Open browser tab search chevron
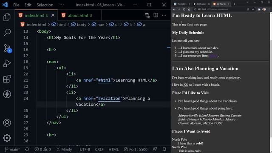This screenshot has width=272, height=153. [x=247, y=3]
